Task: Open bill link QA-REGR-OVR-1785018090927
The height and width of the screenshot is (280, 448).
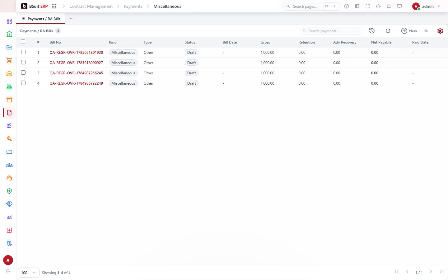Action: tap(76, 63)
